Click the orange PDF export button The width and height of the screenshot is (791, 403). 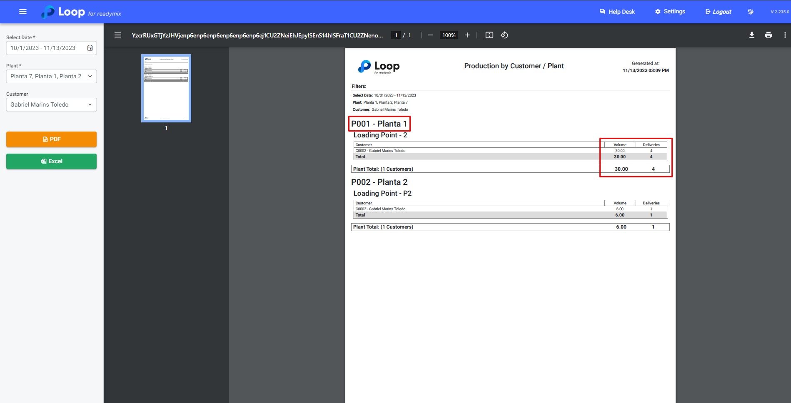tap(51, 139)
